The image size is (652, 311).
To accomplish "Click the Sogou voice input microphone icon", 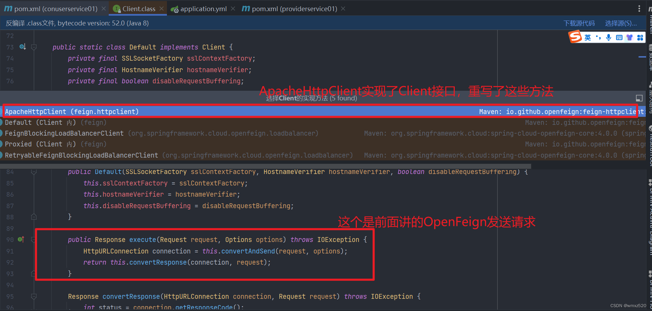I will pyautogui.click(x=608, y=37).
